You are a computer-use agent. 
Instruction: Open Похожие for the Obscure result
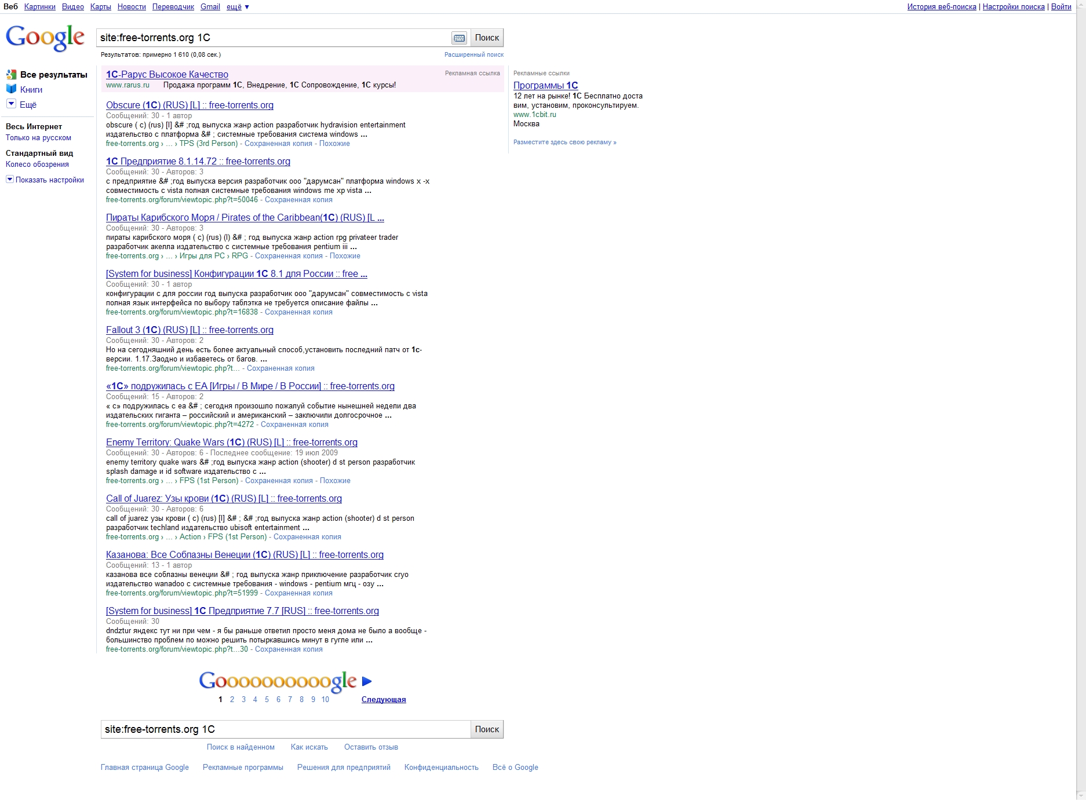pos(334,144)
